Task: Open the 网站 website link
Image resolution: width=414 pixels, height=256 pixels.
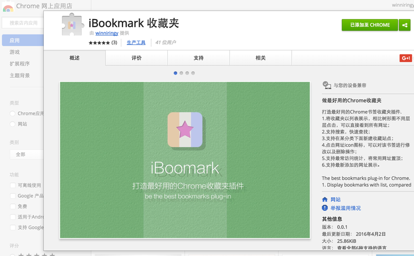Action: [x=336, y=200]
